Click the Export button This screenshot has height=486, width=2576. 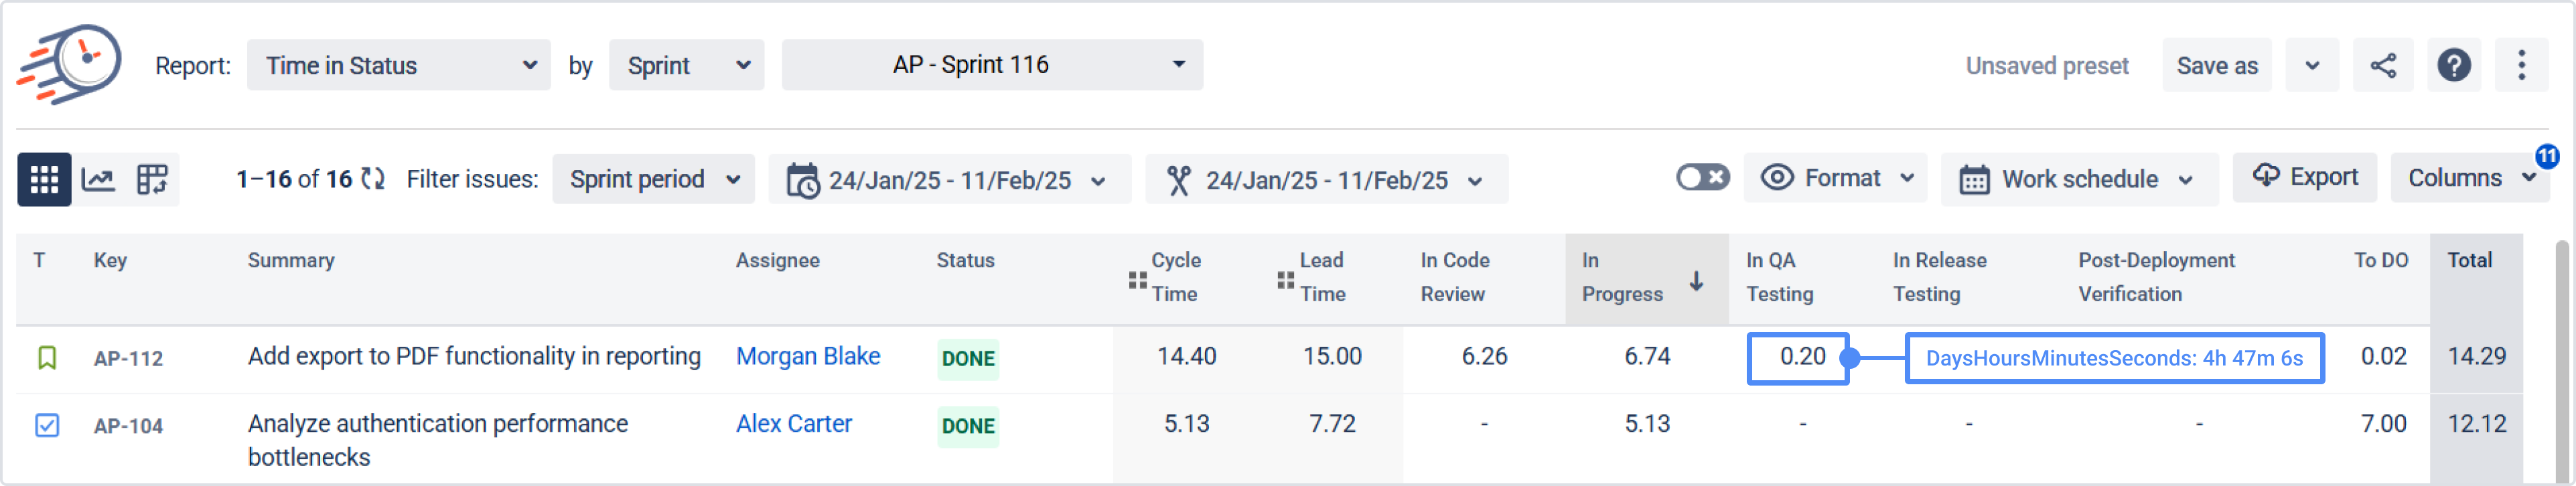(x=2304, y=178)
